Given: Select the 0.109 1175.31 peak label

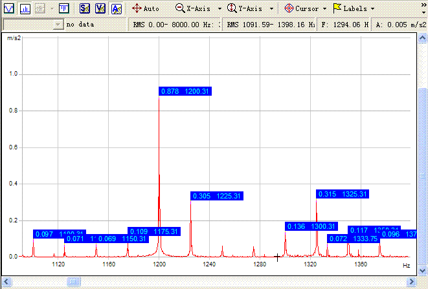Looking at the screenshot, I should point(154,231).
